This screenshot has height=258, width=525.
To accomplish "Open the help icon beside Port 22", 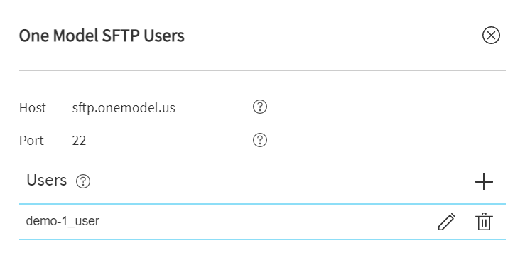I will (260, 140).
